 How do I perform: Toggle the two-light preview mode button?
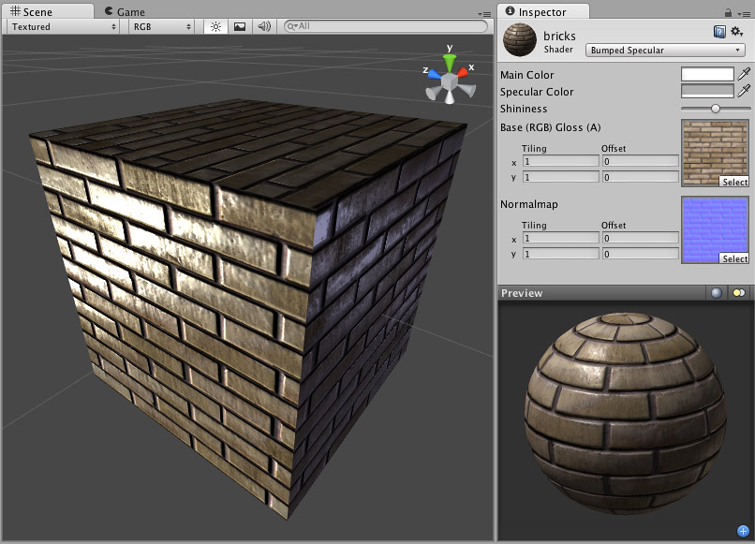coord(738,293)
